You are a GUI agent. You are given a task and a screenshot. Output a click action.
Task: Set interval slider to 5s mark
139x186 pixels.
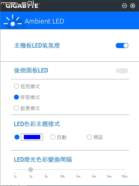46,170
